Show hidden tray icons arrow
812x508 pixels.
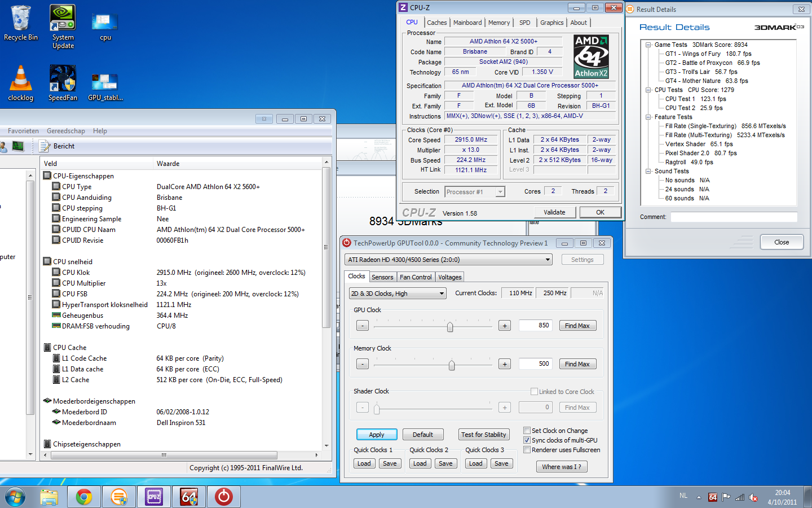(x=699, y=497)
